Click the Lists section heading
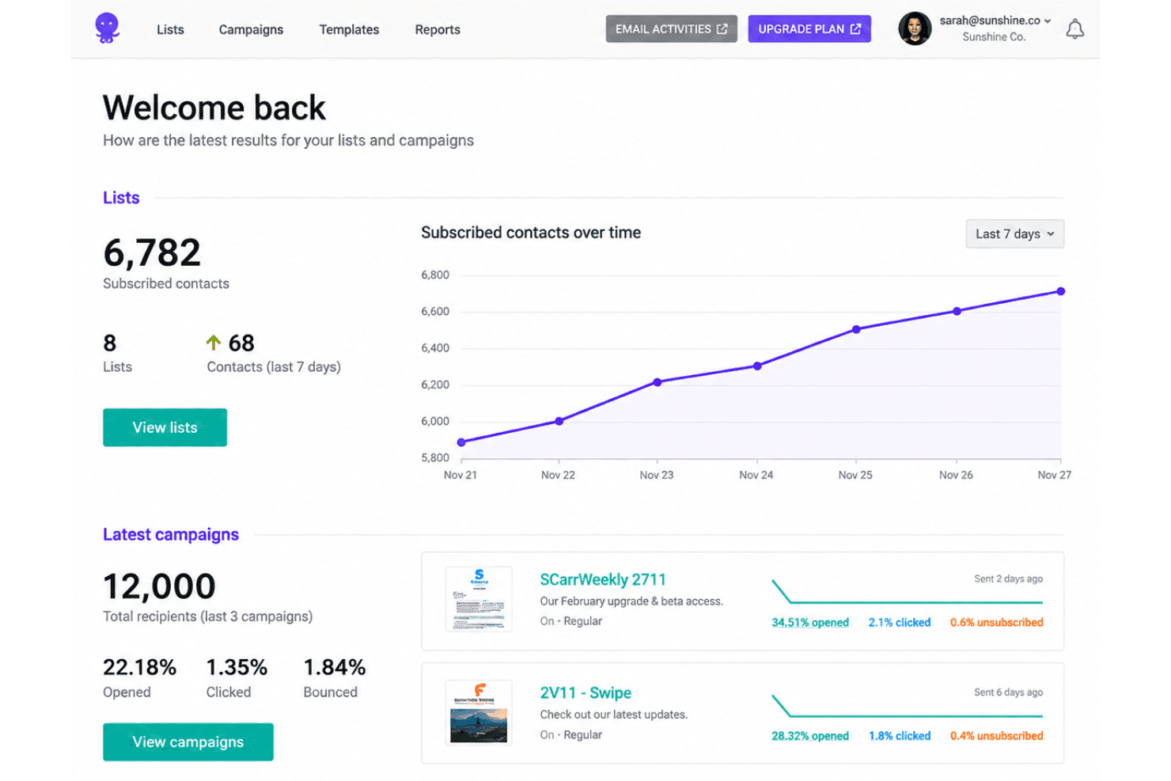Screen dimensions: 1171x781 click(x=121, y=198)
